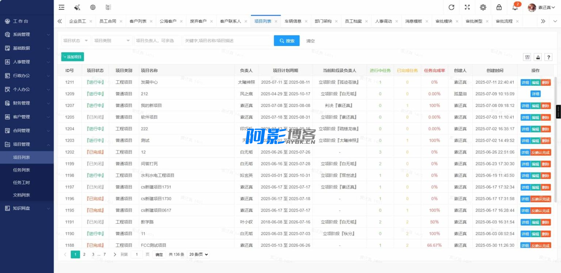Image resolution: width=561 pixels, height=273 pixels.
Task: Open the 20 条/页 page size selector
Action: (198, 254)
